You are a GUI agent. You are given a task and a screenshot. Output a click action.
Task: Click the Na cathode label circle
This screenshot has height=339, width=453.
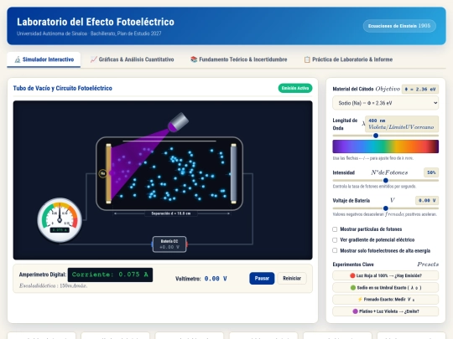click(102, 173)
